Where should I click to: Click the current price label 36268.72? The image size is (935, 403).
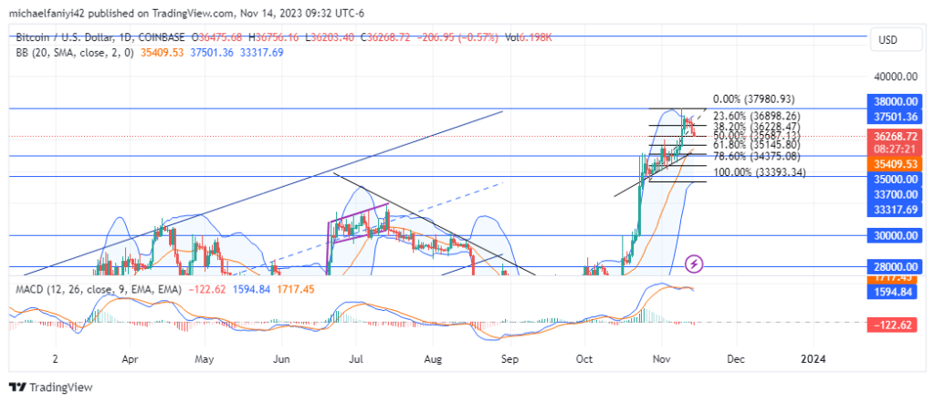[894, 136]
